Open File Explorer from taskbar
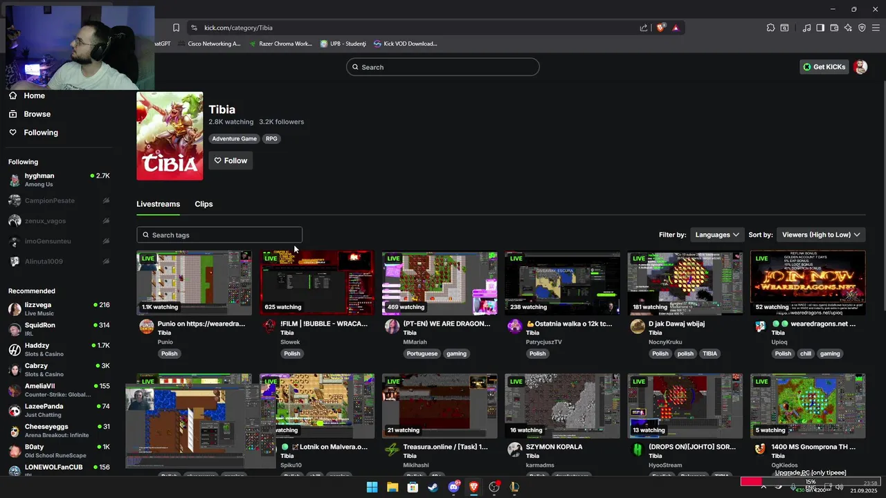 (x=392, y=487)
